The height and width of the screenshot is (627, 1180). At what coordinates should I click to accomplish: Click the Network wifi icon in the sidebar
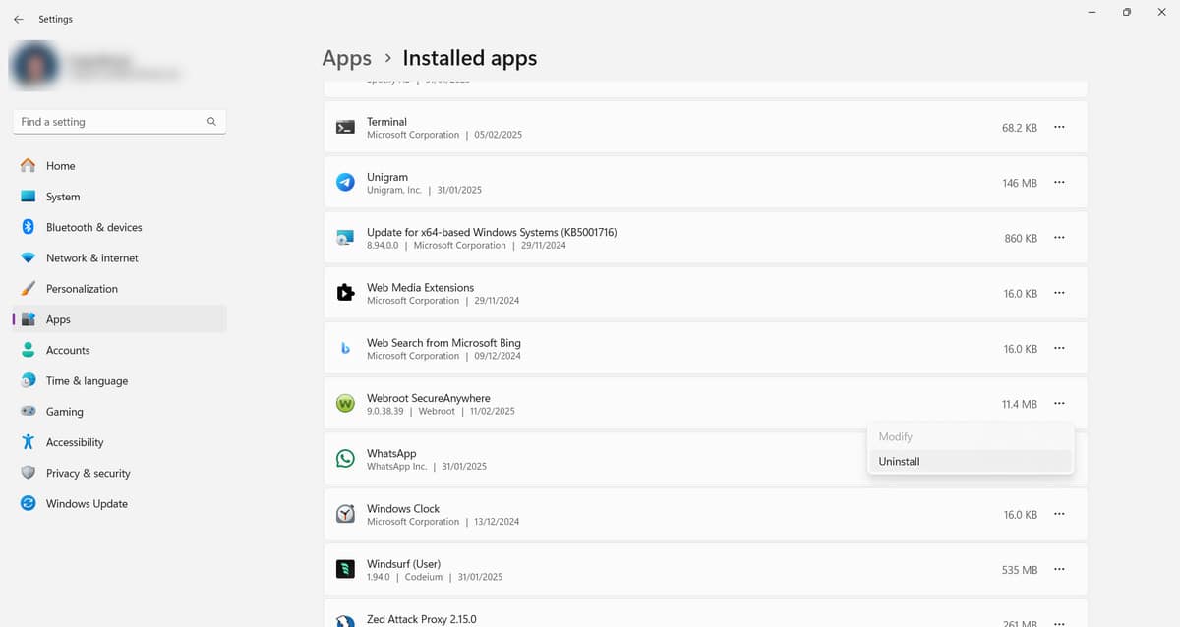pos(29,257)
